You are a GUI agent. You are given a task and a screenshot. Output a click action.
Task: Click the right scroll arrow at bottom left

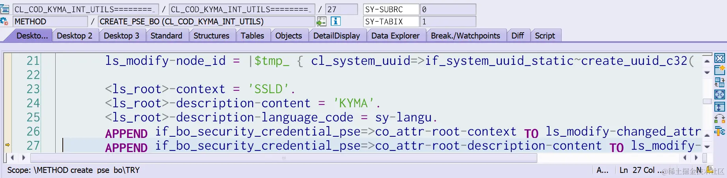pos(24,158)
